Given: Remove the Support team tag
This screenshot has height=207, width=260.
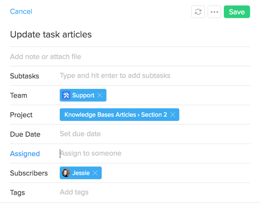Looking at the screenshot, I should coord(100,95).
